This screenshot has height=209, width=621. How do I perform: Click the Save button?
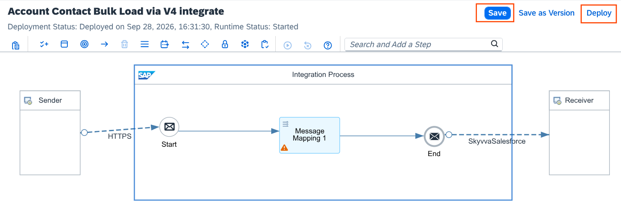point(497,13)
